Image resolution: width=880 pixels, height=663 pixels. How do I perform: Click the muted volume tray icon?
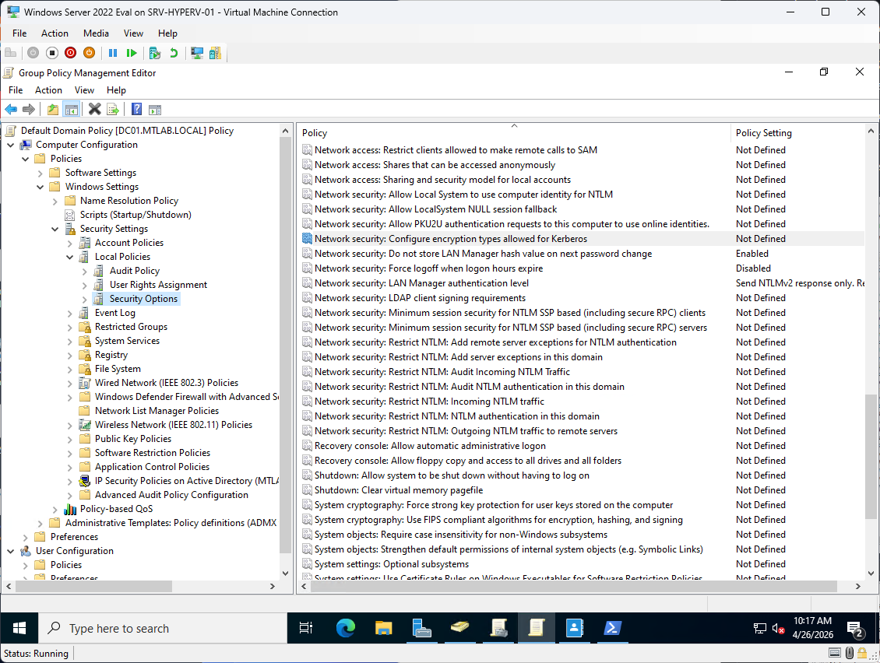(x=778, y=628)
